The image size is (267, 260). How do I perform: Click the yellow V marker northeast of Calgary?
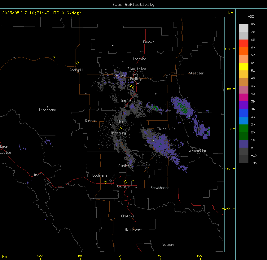tap(133, 180)
